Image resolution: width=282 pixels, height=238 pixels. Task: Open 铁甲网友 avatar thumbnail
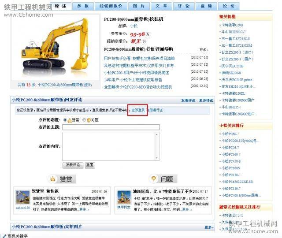click(x=124, y=197)
